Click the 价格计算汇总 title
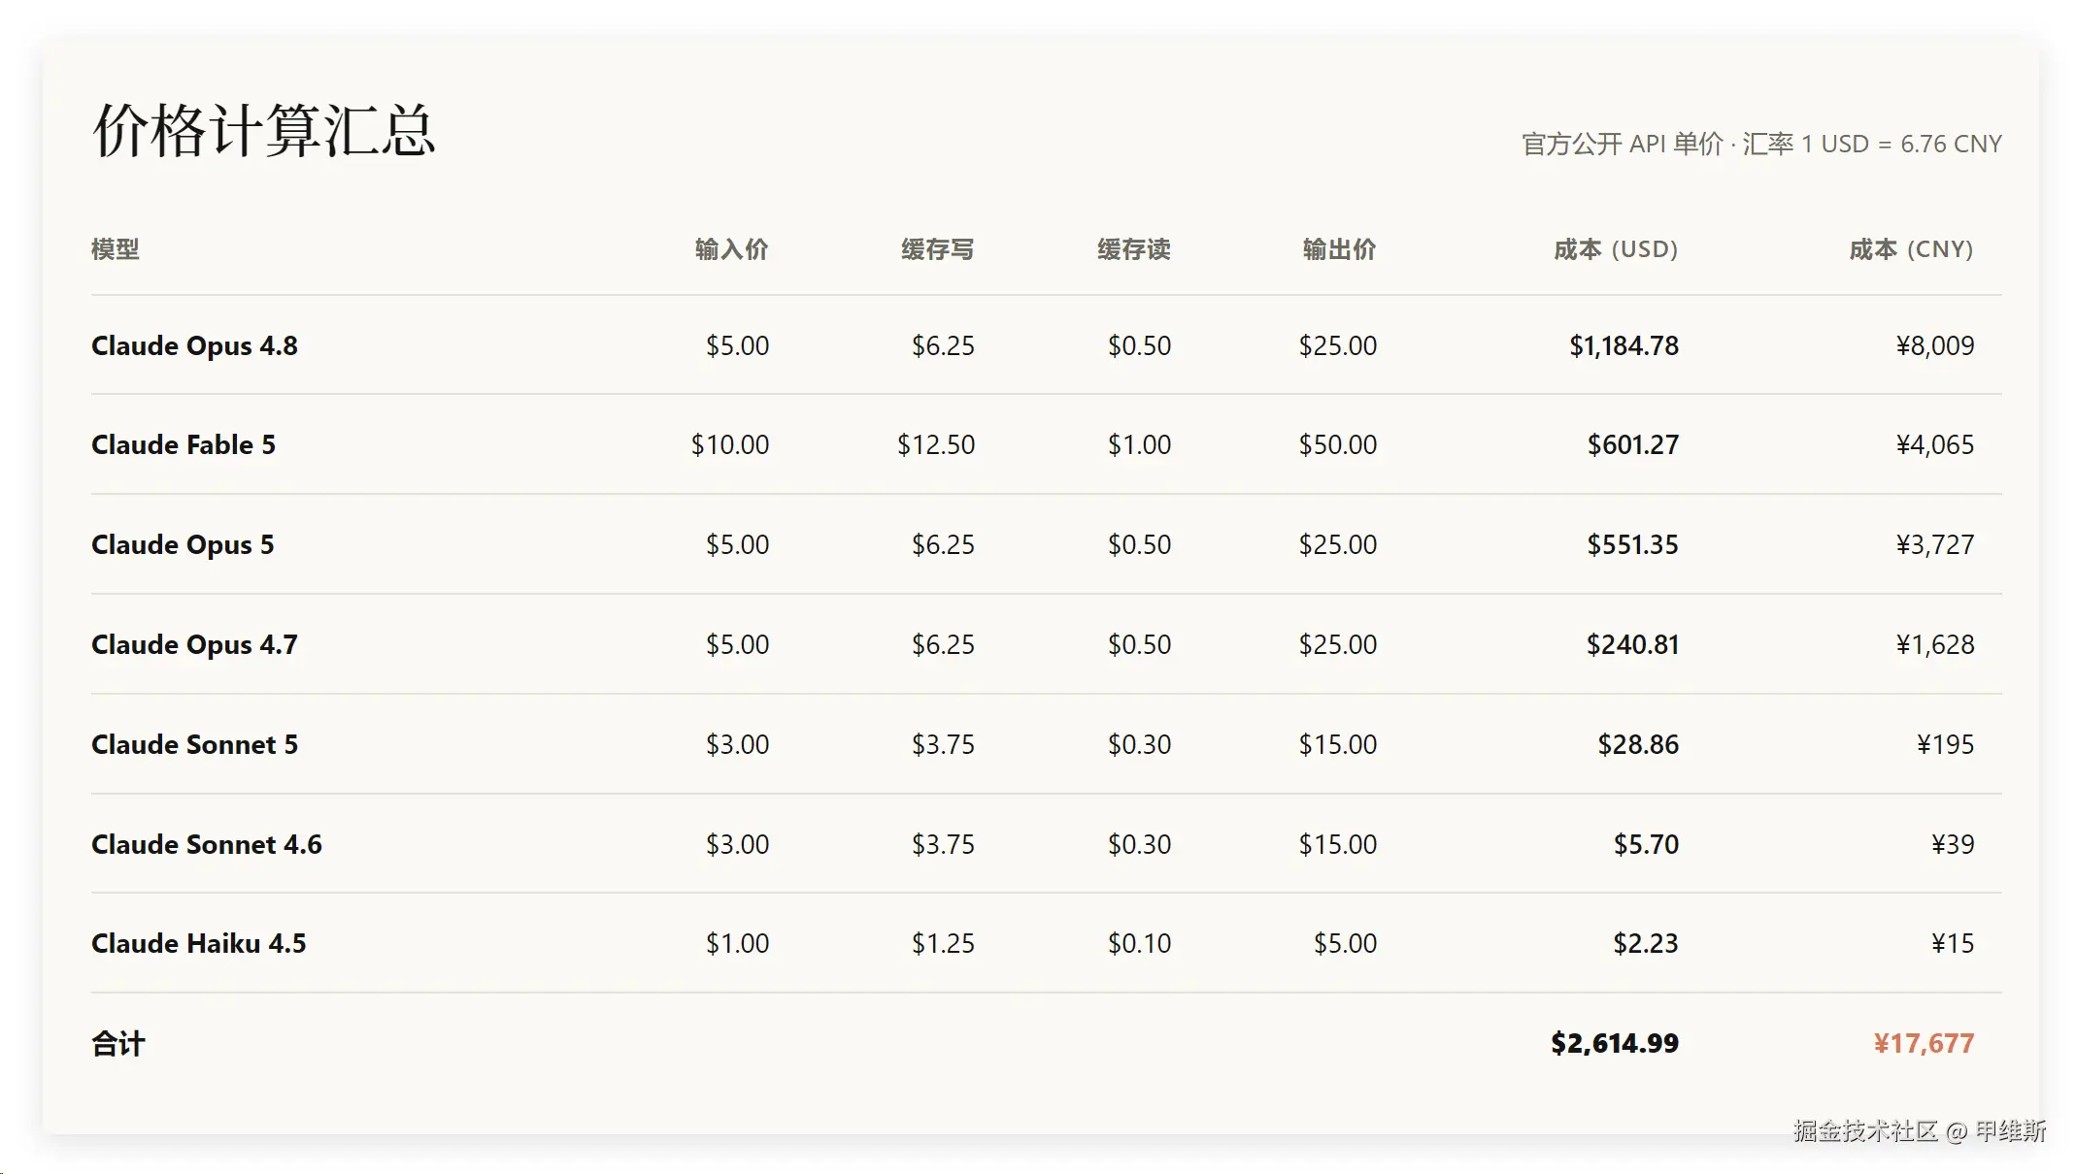The width and height of the screenshot is (2076, 1174). [263, 130]
